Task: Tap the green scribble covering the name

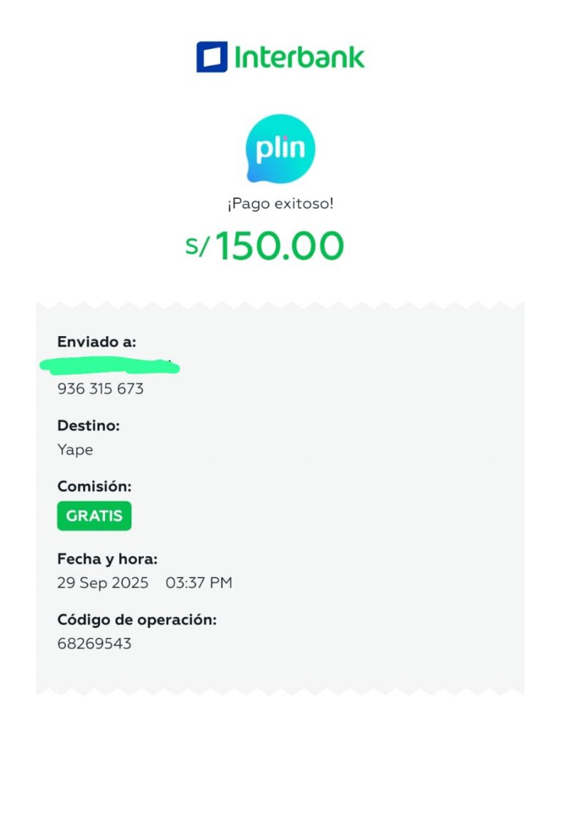Action: tap(110, 365)
